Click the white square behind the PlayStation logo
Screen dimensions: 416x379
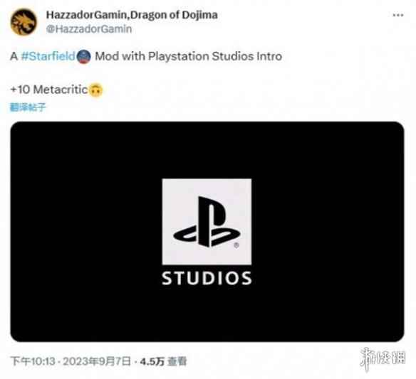point(207,221)
